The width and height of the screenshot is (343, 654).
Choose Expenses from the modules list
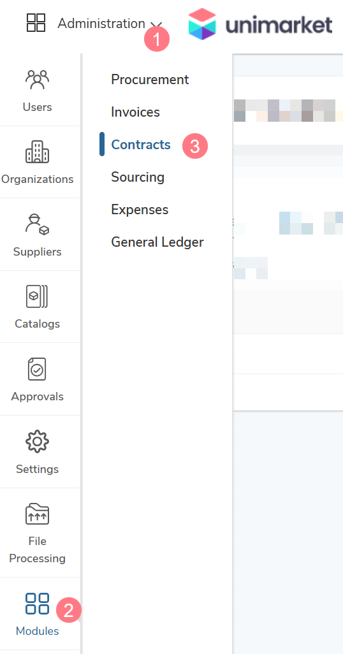pos(140,209)
